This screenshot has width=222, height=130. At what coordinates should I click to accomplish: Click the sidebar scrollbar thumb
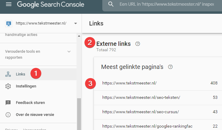click(x=79, y=114)
